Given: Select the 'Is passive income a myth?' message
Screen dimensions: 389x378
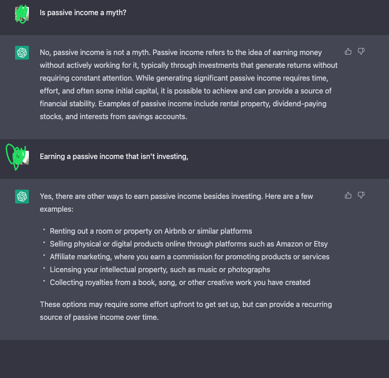Looking at the screenshot, I should click(83, 13).
